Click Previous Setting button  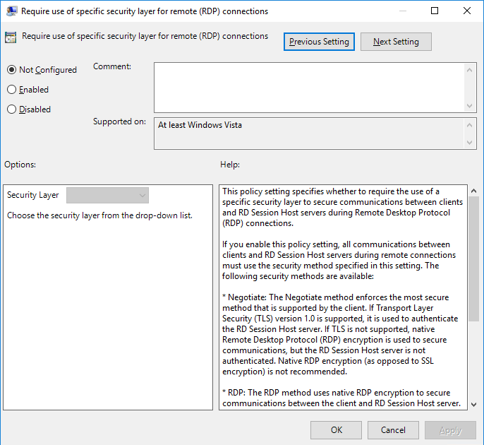pos(319,42)
